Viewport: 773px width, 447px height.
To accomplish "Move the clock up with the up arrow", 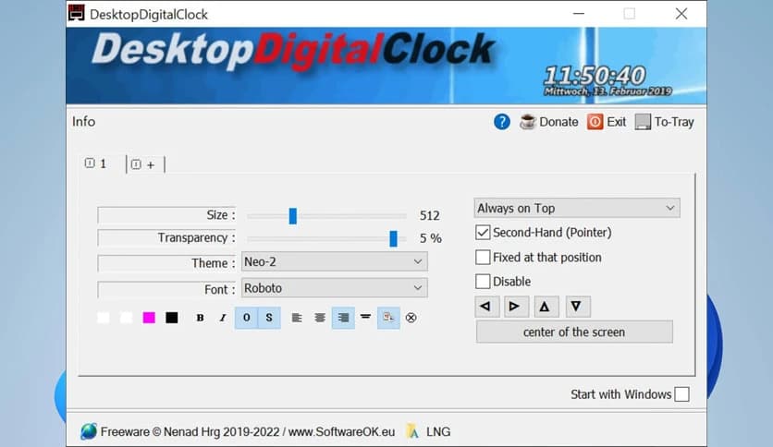I will [546, 307].
